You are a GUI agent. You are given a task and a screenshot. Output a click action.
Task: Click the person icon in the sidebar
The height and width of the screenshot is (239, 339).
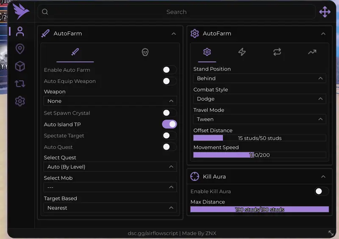coord(20,31)
